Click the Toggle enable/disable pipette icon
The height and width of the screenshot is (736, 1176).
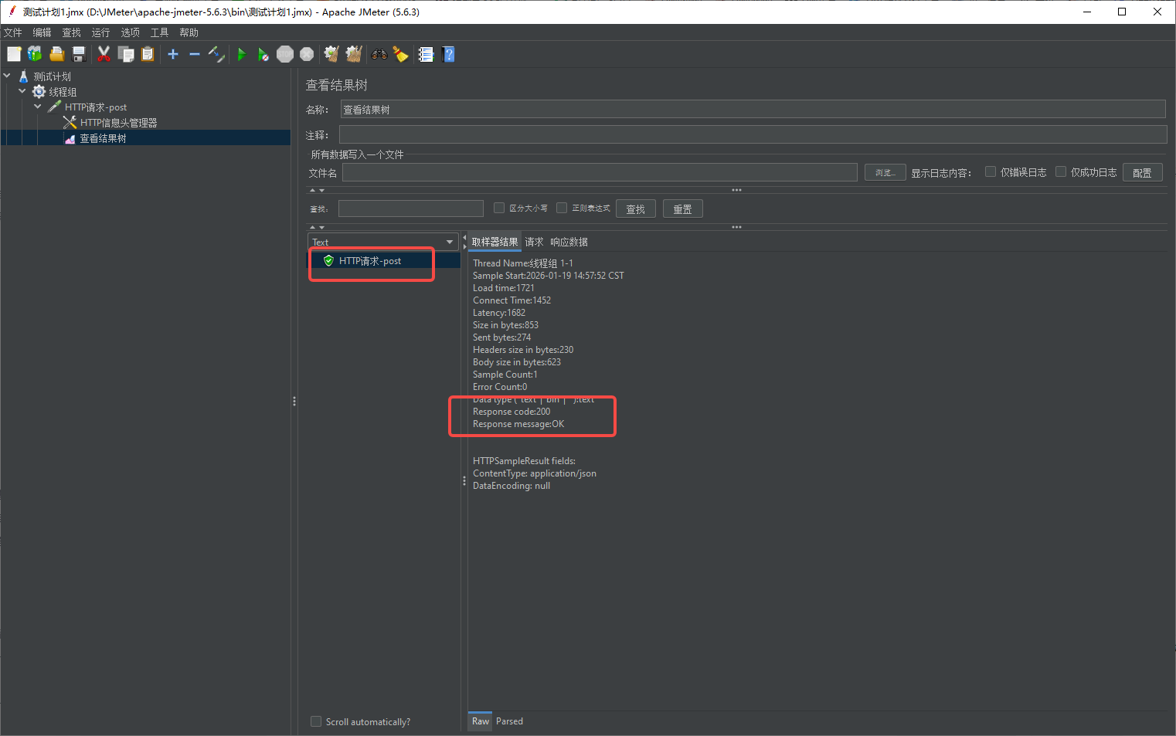click(216, 54)
